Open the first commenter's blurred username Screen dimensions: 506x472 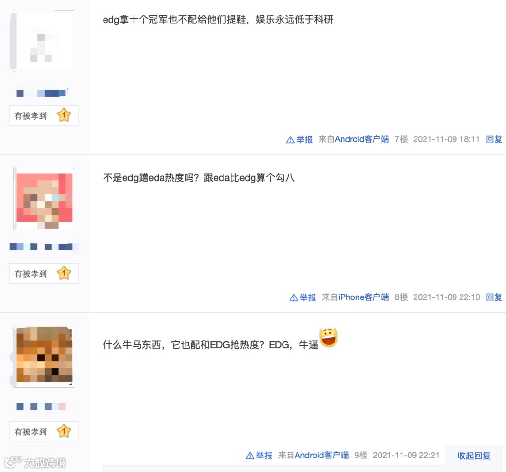(x=42, y=93)
